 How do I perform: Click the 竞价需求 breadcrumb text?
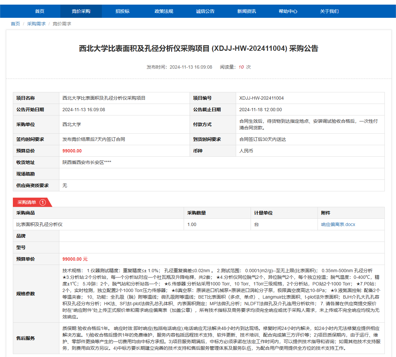[x=62, y=24]
